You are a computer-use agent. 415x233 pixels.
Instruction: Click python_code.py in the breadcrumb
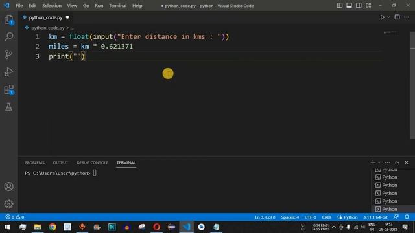click(48, 28)
